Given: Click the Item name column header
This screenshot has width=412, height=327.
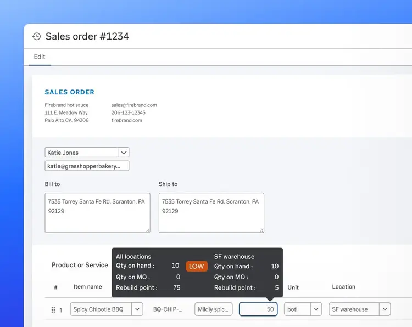Looking at the screenshot, I should (x=87, y=286).
